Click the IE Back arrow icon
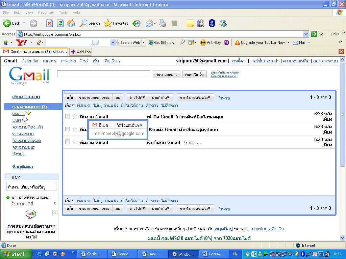The width and height of the screenshot is (346, 259). [x=7, y=23]
